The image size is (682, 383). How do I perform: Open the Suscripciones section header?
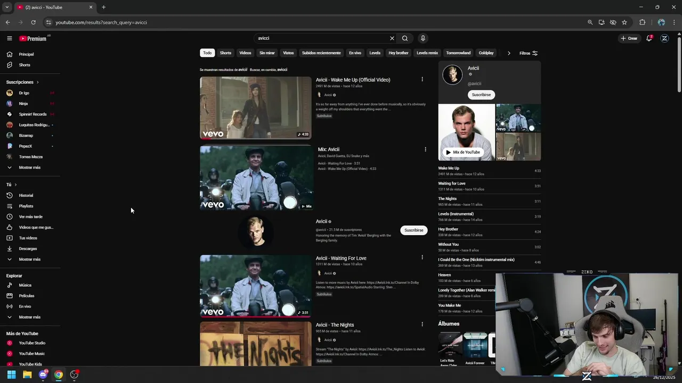coord(22,82)
